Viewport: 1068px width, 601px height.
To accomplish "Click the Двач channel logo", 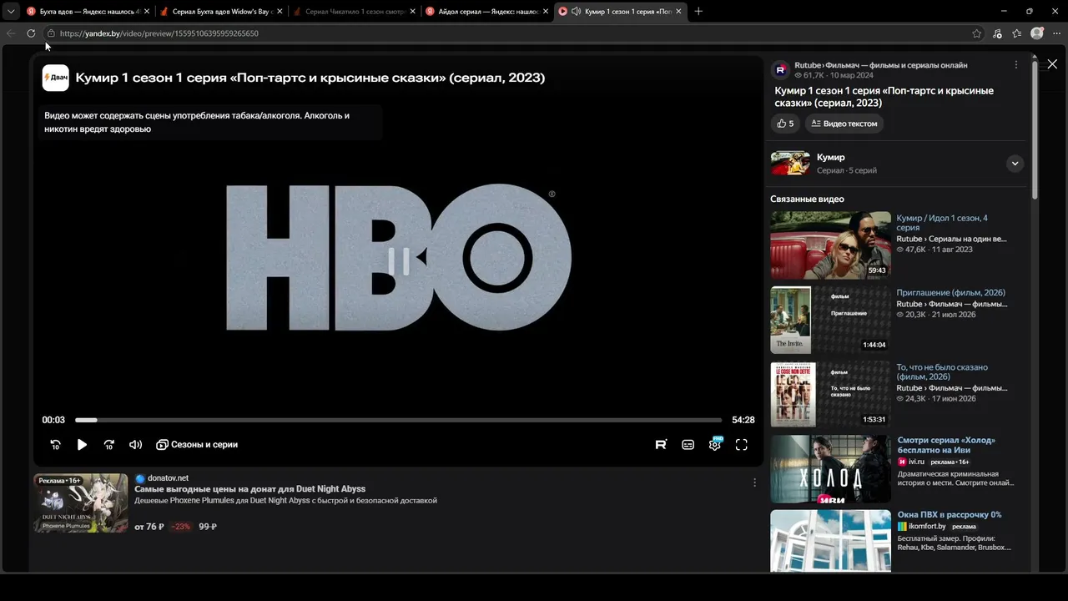I will pyautogui.click(x=56, y=78).
